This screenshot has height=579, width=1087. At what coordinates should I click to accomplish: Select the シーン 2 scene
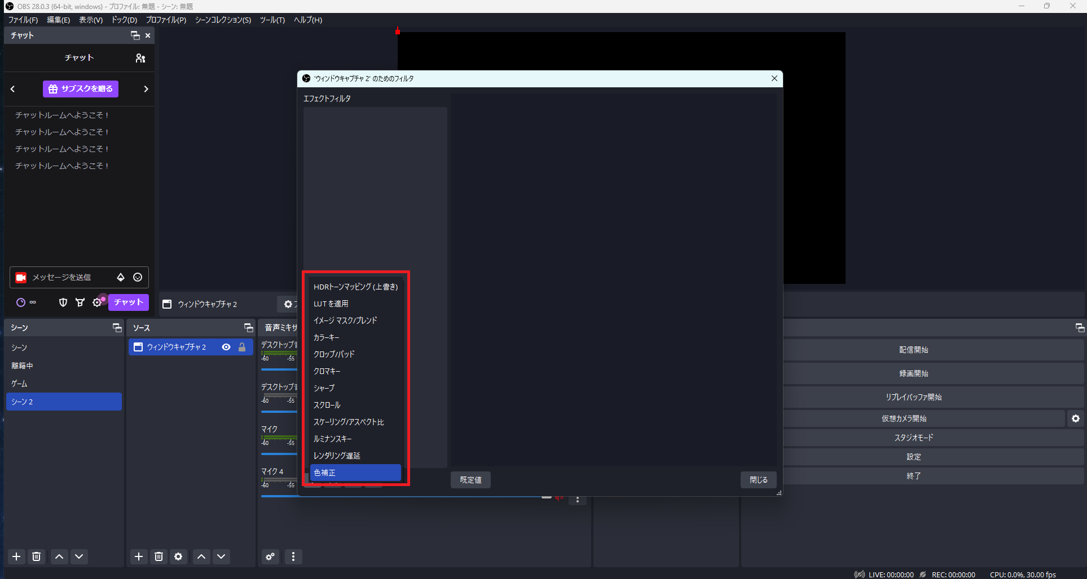[64, 402]
